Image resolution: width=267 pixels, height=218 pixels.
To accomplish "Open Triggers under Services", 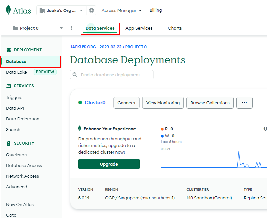I will (x=14, y=98).
